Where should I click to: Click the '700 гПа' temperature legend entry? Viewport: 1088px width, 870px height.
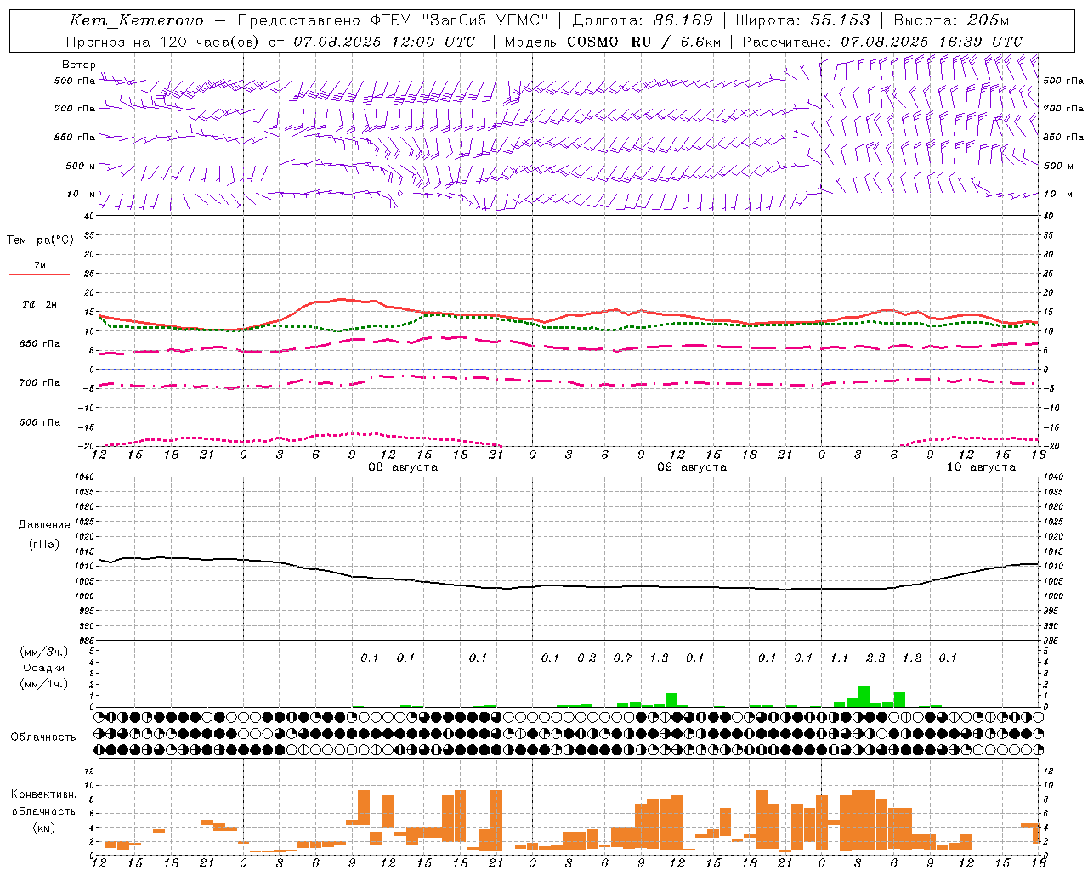click(39, 383)
